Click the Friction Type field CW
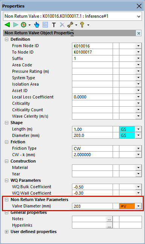Screen dimensions: 145x244 [x=92, y=148]
